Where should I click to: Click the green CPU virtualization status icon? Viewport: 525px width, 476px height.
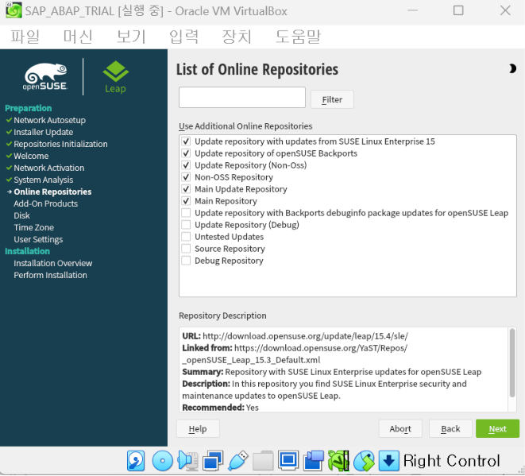338,461
